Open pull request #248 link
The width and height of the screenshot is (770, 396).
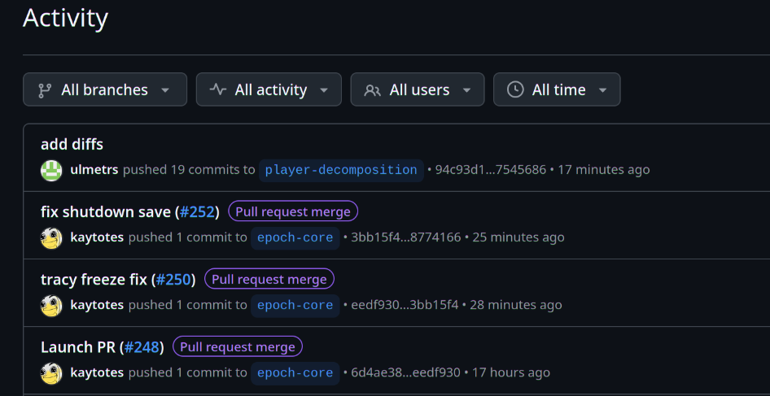[142, 347]
